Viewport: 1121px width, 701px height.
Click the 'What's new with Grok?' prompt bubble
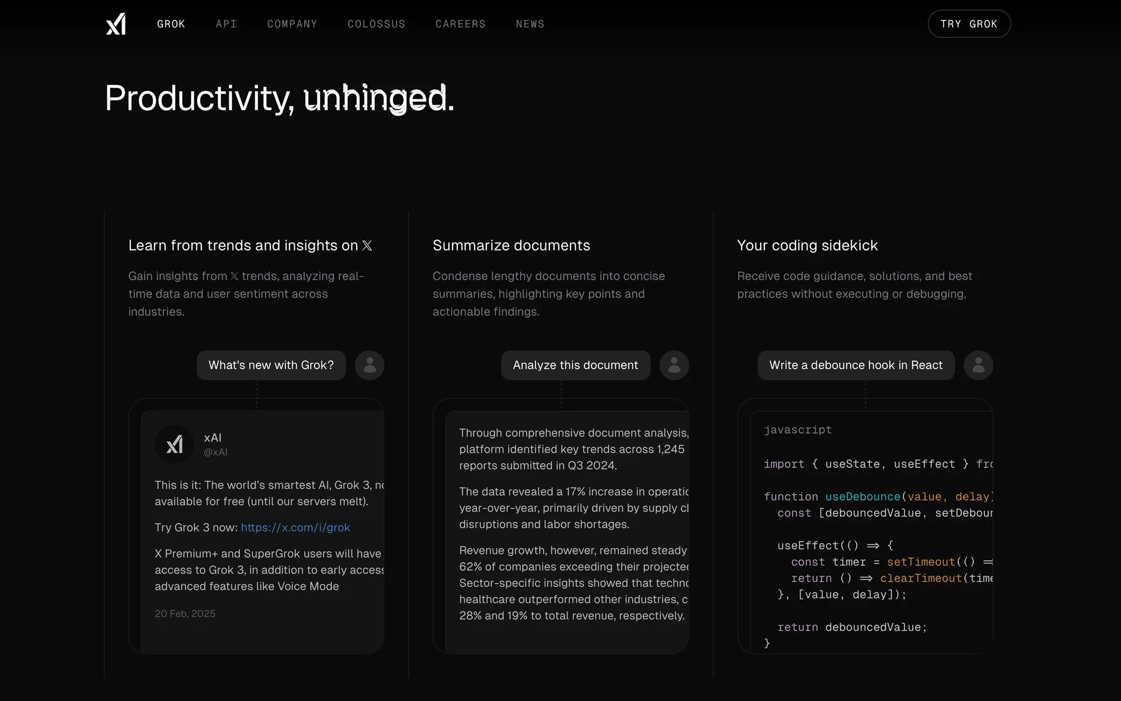[x=271, y=366]
